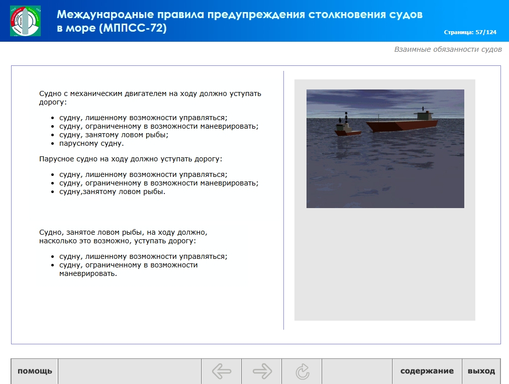This screenshot has height=384, width=509.
Task: Click page counter Страница: 57/124
Action: point(470,32)
